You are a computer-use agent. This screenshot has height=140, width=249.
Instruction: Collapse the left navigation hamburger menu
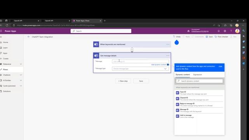(x=1, y=37)
